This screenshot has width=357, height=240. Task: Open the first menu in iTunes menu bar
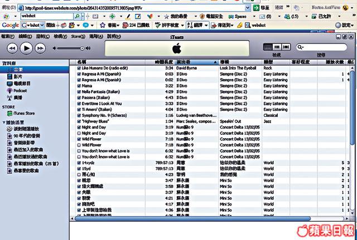[x=8, y=36]
